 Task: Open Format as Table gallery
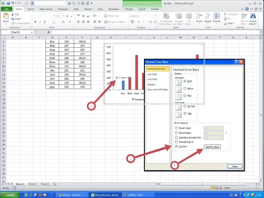coord(179,19)
